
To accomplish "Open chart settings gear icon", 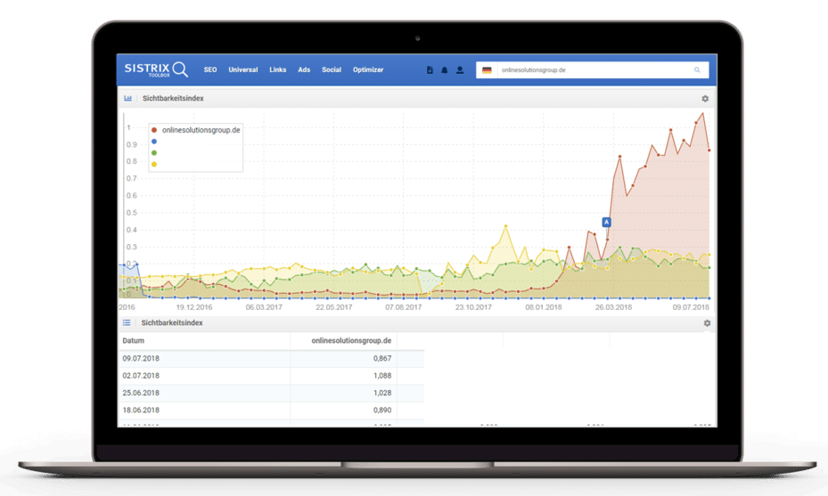I will 705,99.
